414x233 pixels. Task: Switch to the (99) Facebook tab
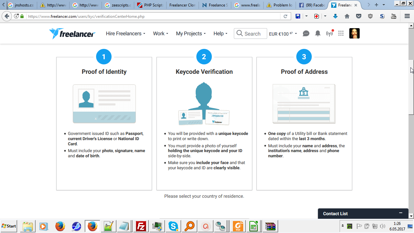[x=312, y=5]
